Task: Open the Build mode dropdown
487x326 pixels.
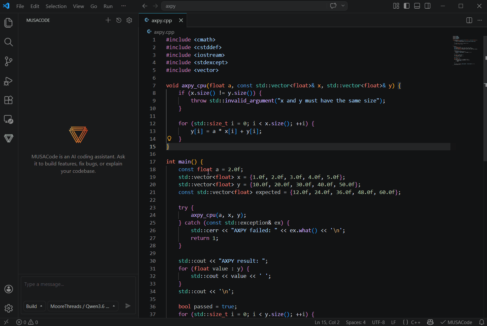Action: pos(35,306)
